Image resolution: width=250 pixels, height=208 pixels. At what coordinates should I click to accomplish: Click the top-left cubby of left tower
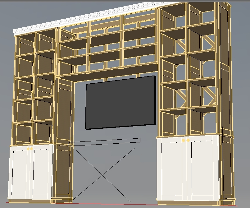point(25,45)
